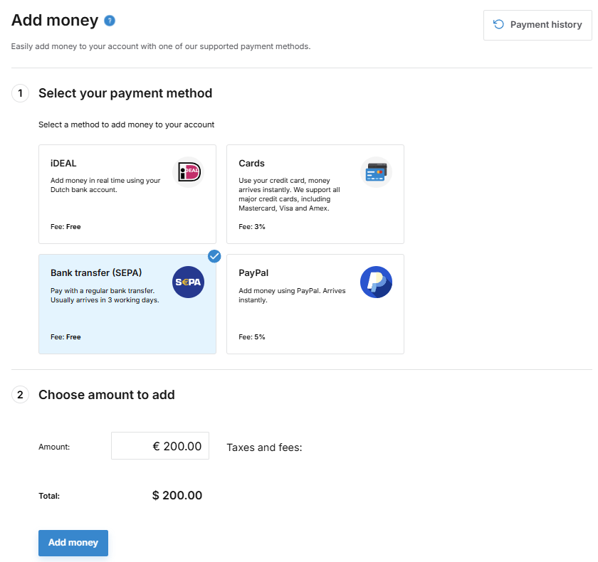The width and height of the screenshot is (598, 562).
Task: Open the Payment history page
Action: [537, 25]
